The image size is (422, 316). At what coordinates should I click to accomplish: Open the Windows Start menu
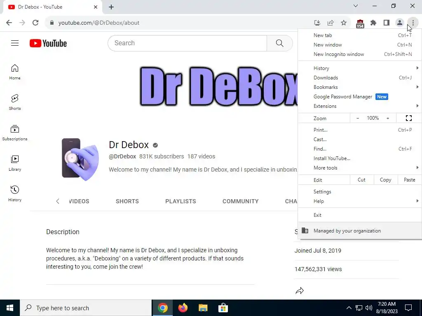point(10,308)
